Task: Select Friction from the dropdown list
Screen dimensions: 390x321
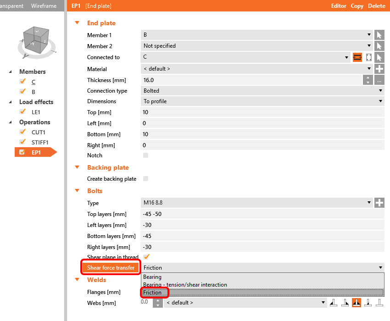Action: click(152, 293)
